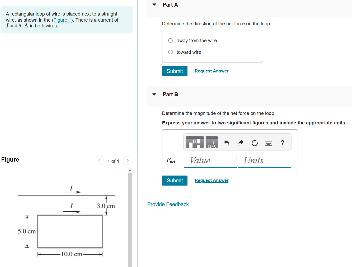Open the Figure 1 link
Viewport: 352px width, 267px height.
click(x=62, y=20)
